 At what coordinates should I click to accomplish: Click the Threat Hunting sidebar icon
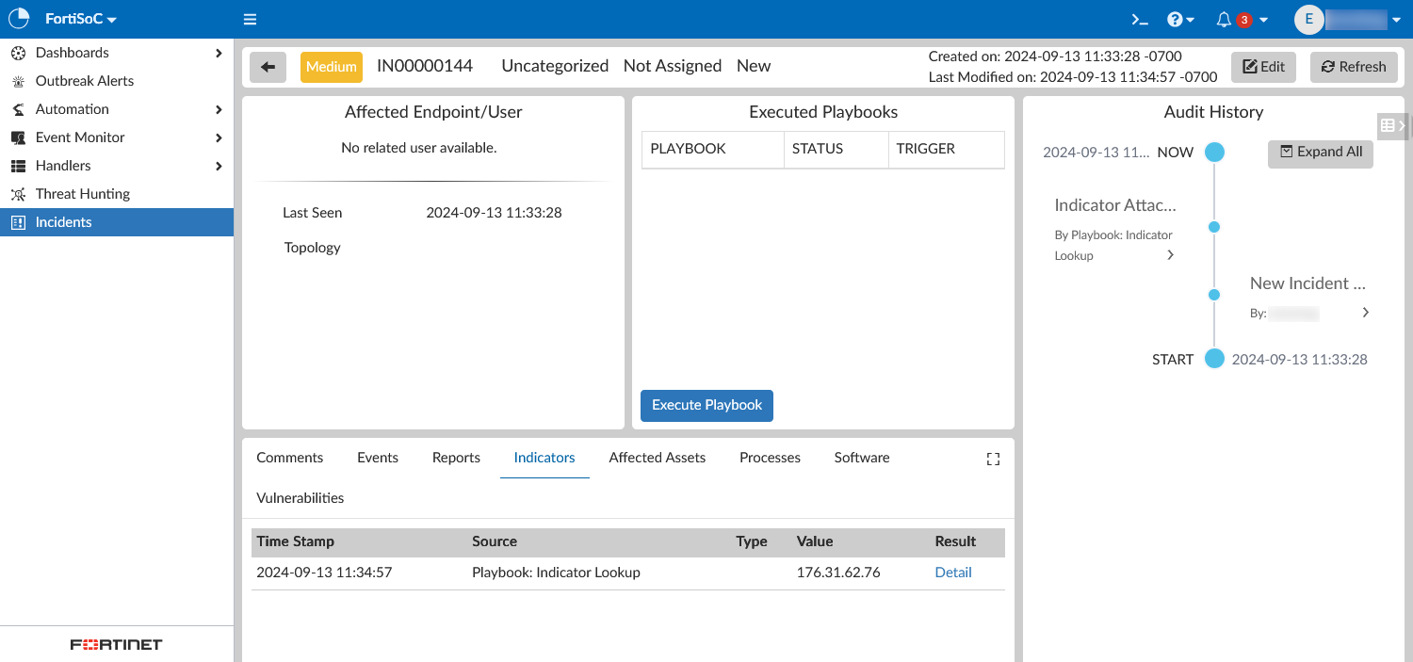[x=18, y=194]
